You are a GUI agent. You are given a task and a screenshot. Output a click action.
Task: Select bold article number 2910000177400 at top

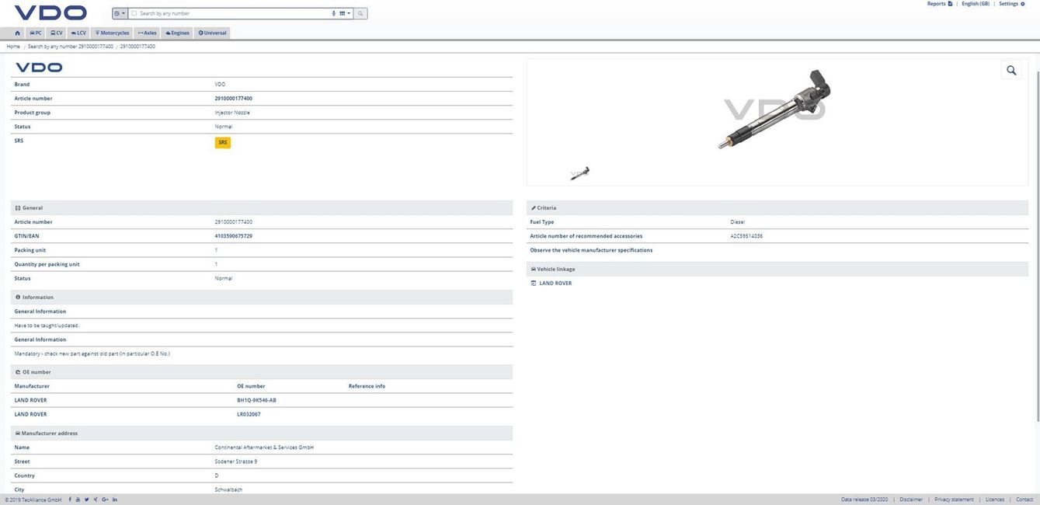(x=234, y=99)
